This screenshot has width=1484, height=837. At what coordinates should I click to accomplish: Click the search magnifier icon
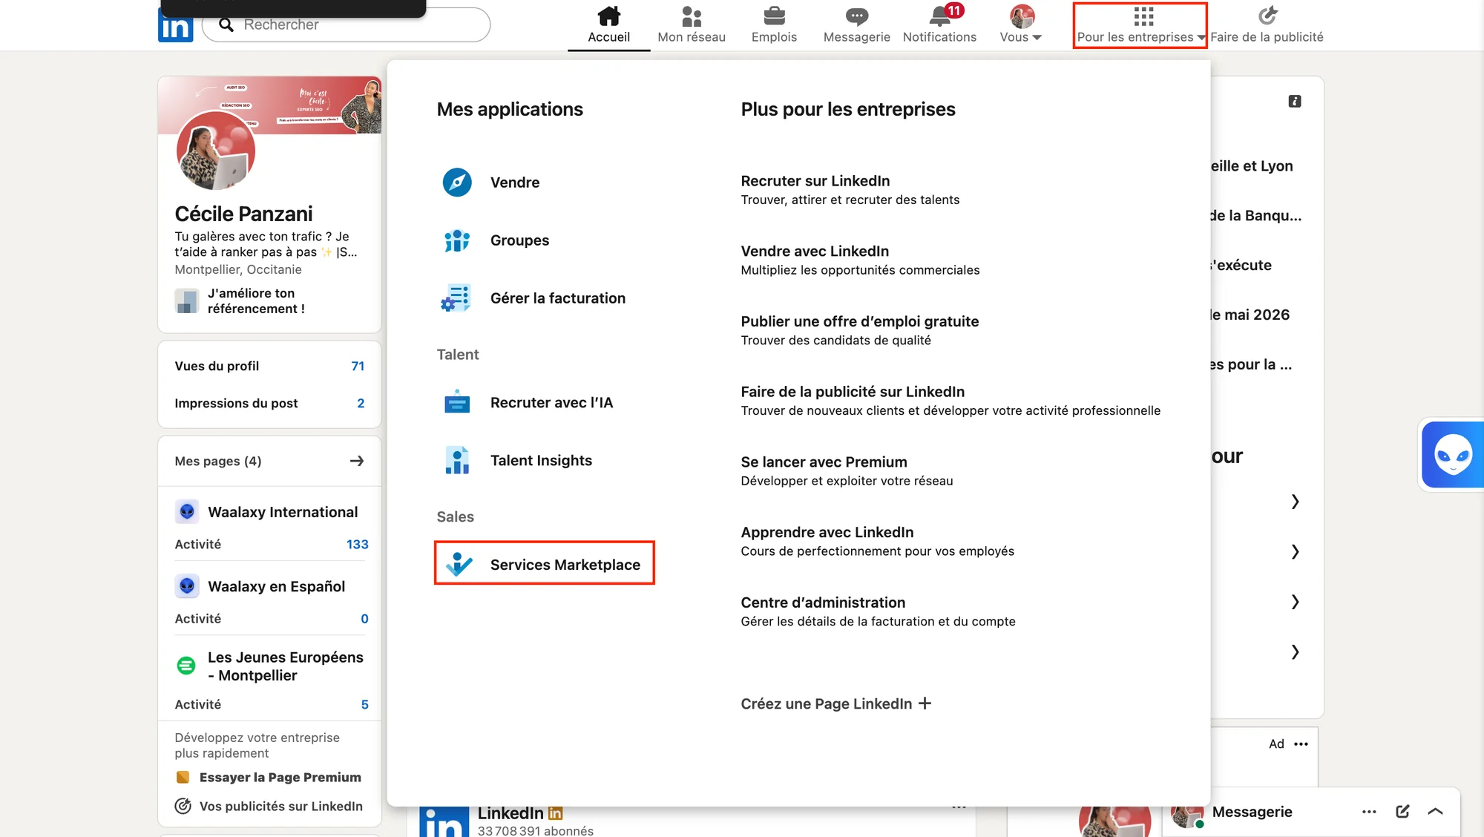226,25
